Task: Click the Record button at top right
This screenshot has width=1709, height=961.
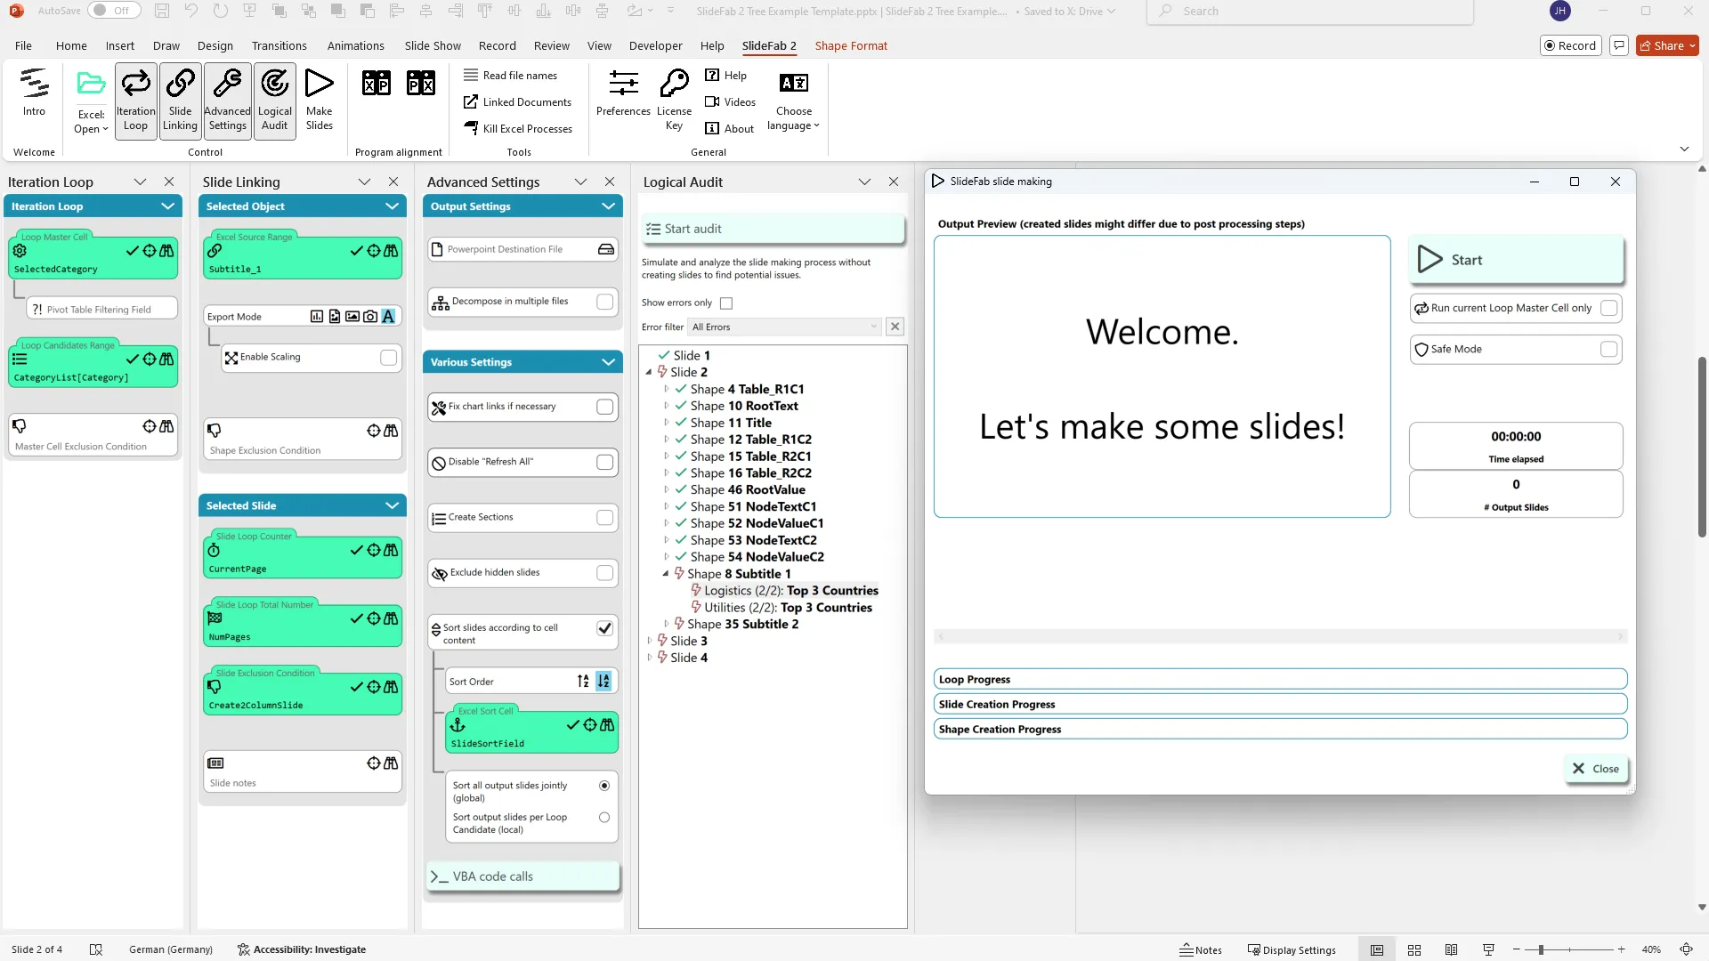Action: [x=1570, y=45]
